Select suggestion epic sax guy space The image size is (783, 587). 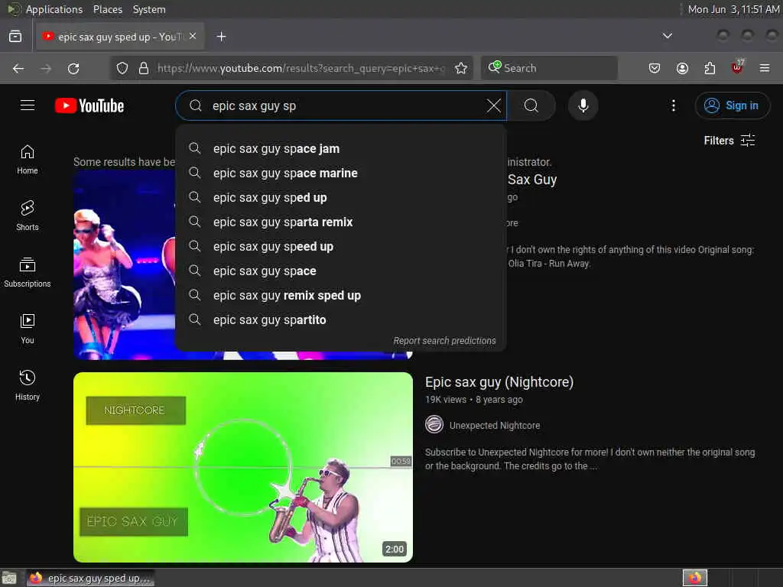[x=341, y=271]
